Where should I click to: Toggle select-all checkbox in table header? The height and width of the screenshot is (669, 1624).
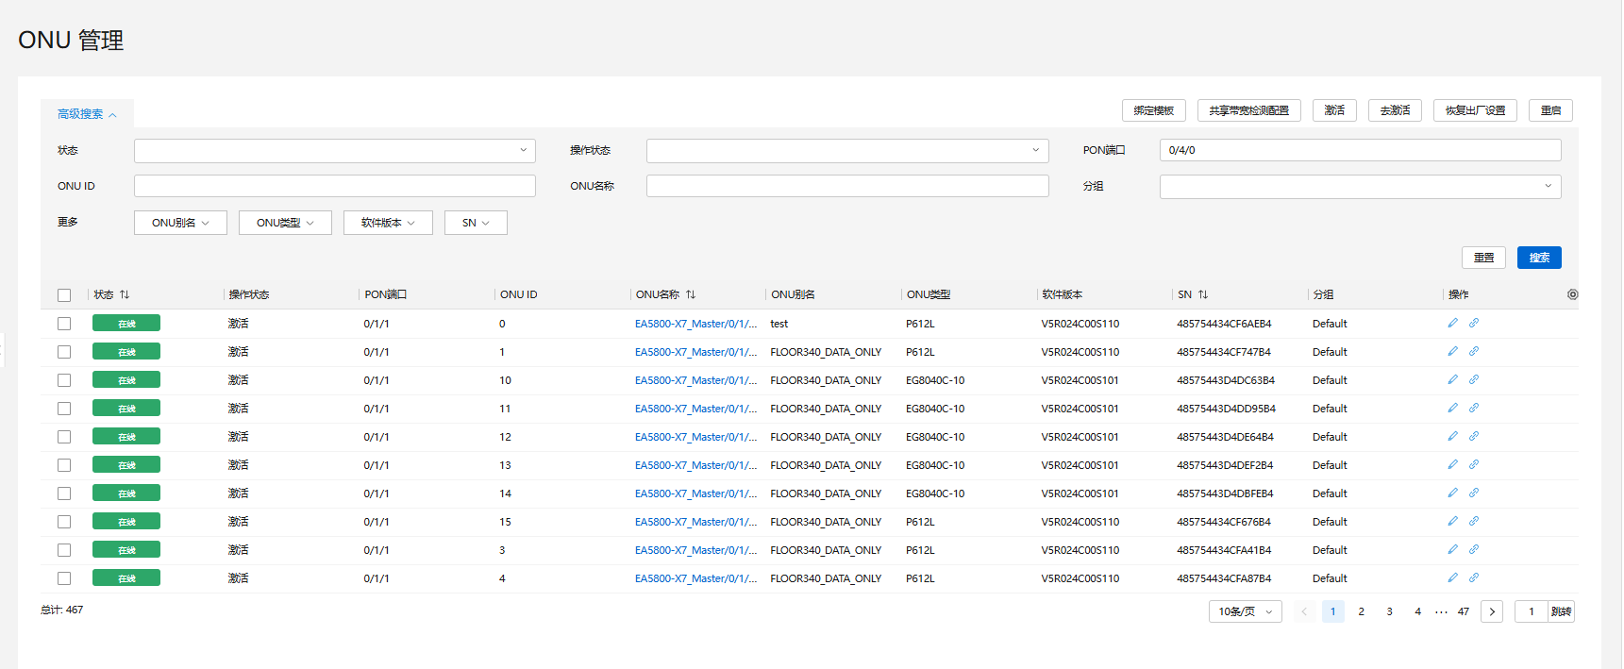pos(64,295)
